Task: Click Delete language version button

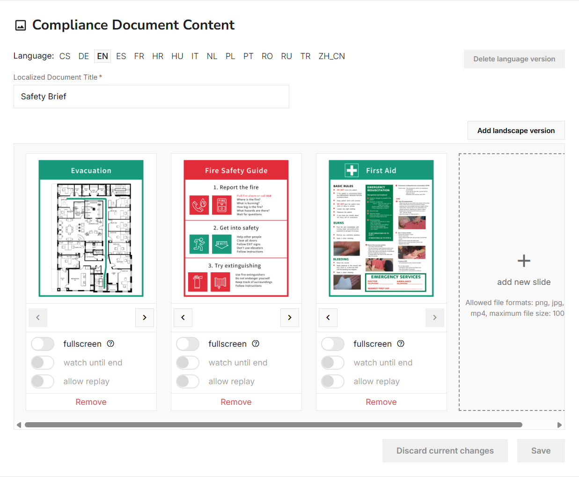Action: click(x=514, y=59)
